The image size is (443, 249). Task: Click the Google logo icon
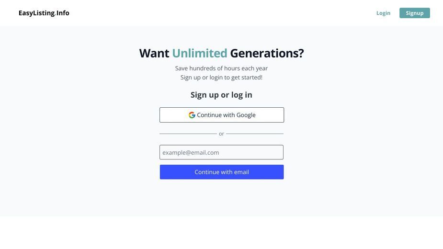pyautogui.click(x=192, y=115)
